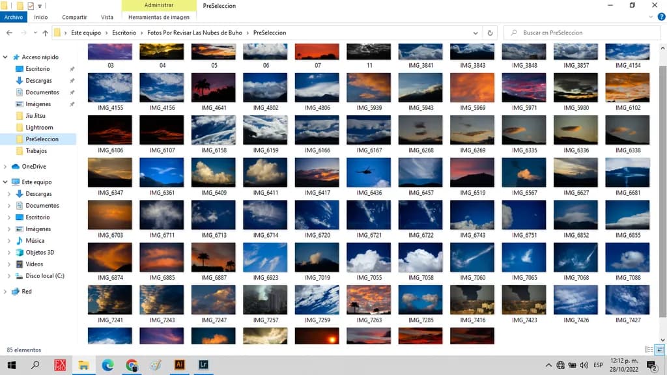The width and height of the screenshot is (667, 375).
Task: Expand the Disco local (C:) node
Action: [x=9, y=276]
